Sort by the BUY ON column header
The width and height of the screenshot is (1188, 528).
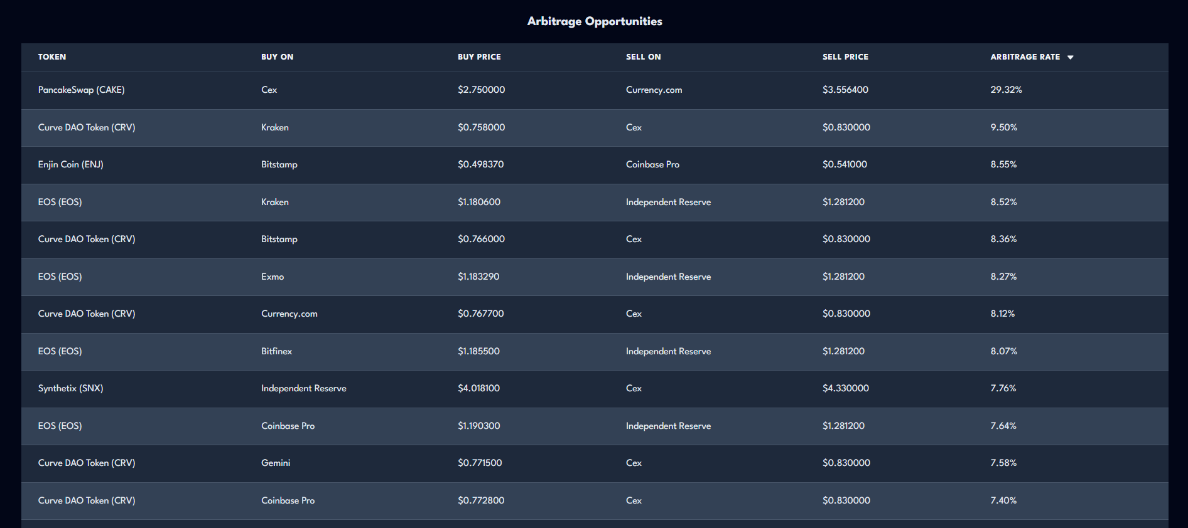[x=278, y=57]
